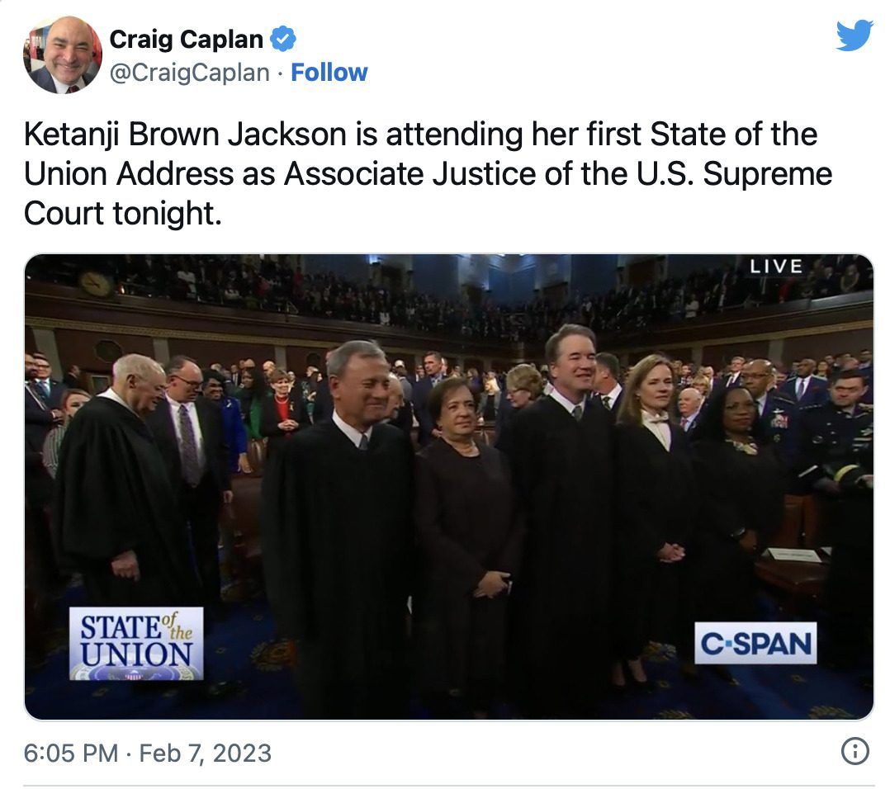Screen dimensions: 890x789
Task: Click the wall clock in the chamber image
Action: [97, 283]
